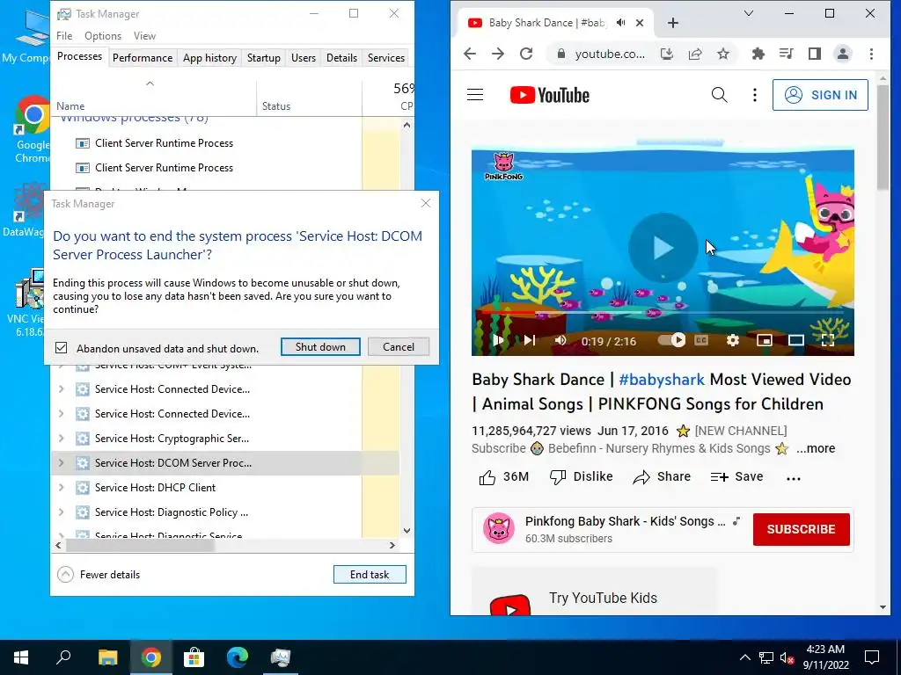
Task: Open Task Manager View menu
Action: 145,35
